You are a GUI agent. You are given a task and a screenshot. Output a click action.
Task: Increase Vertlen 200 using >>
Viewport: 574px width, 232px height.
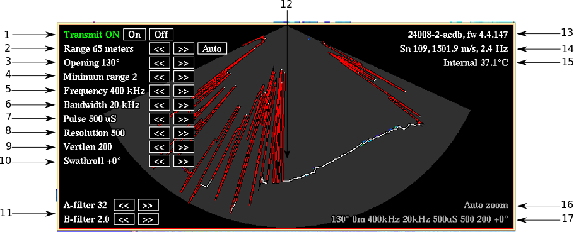(x=184, y=147)
